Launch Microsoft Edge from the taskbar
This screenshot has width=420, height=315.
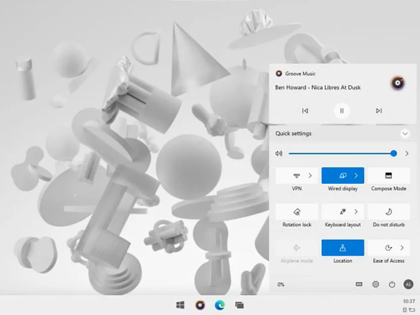pyautogui.click(x=220, y=305)
